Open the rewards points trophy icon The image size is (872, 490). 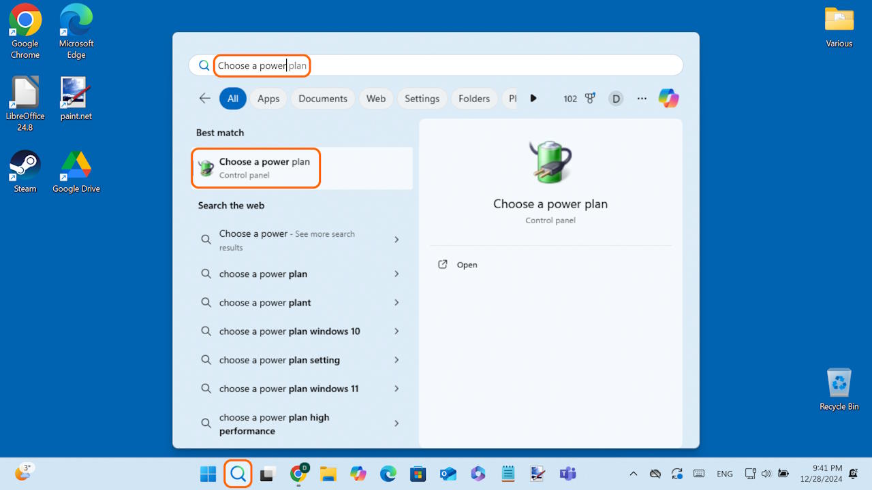click(x=590, y=98)
